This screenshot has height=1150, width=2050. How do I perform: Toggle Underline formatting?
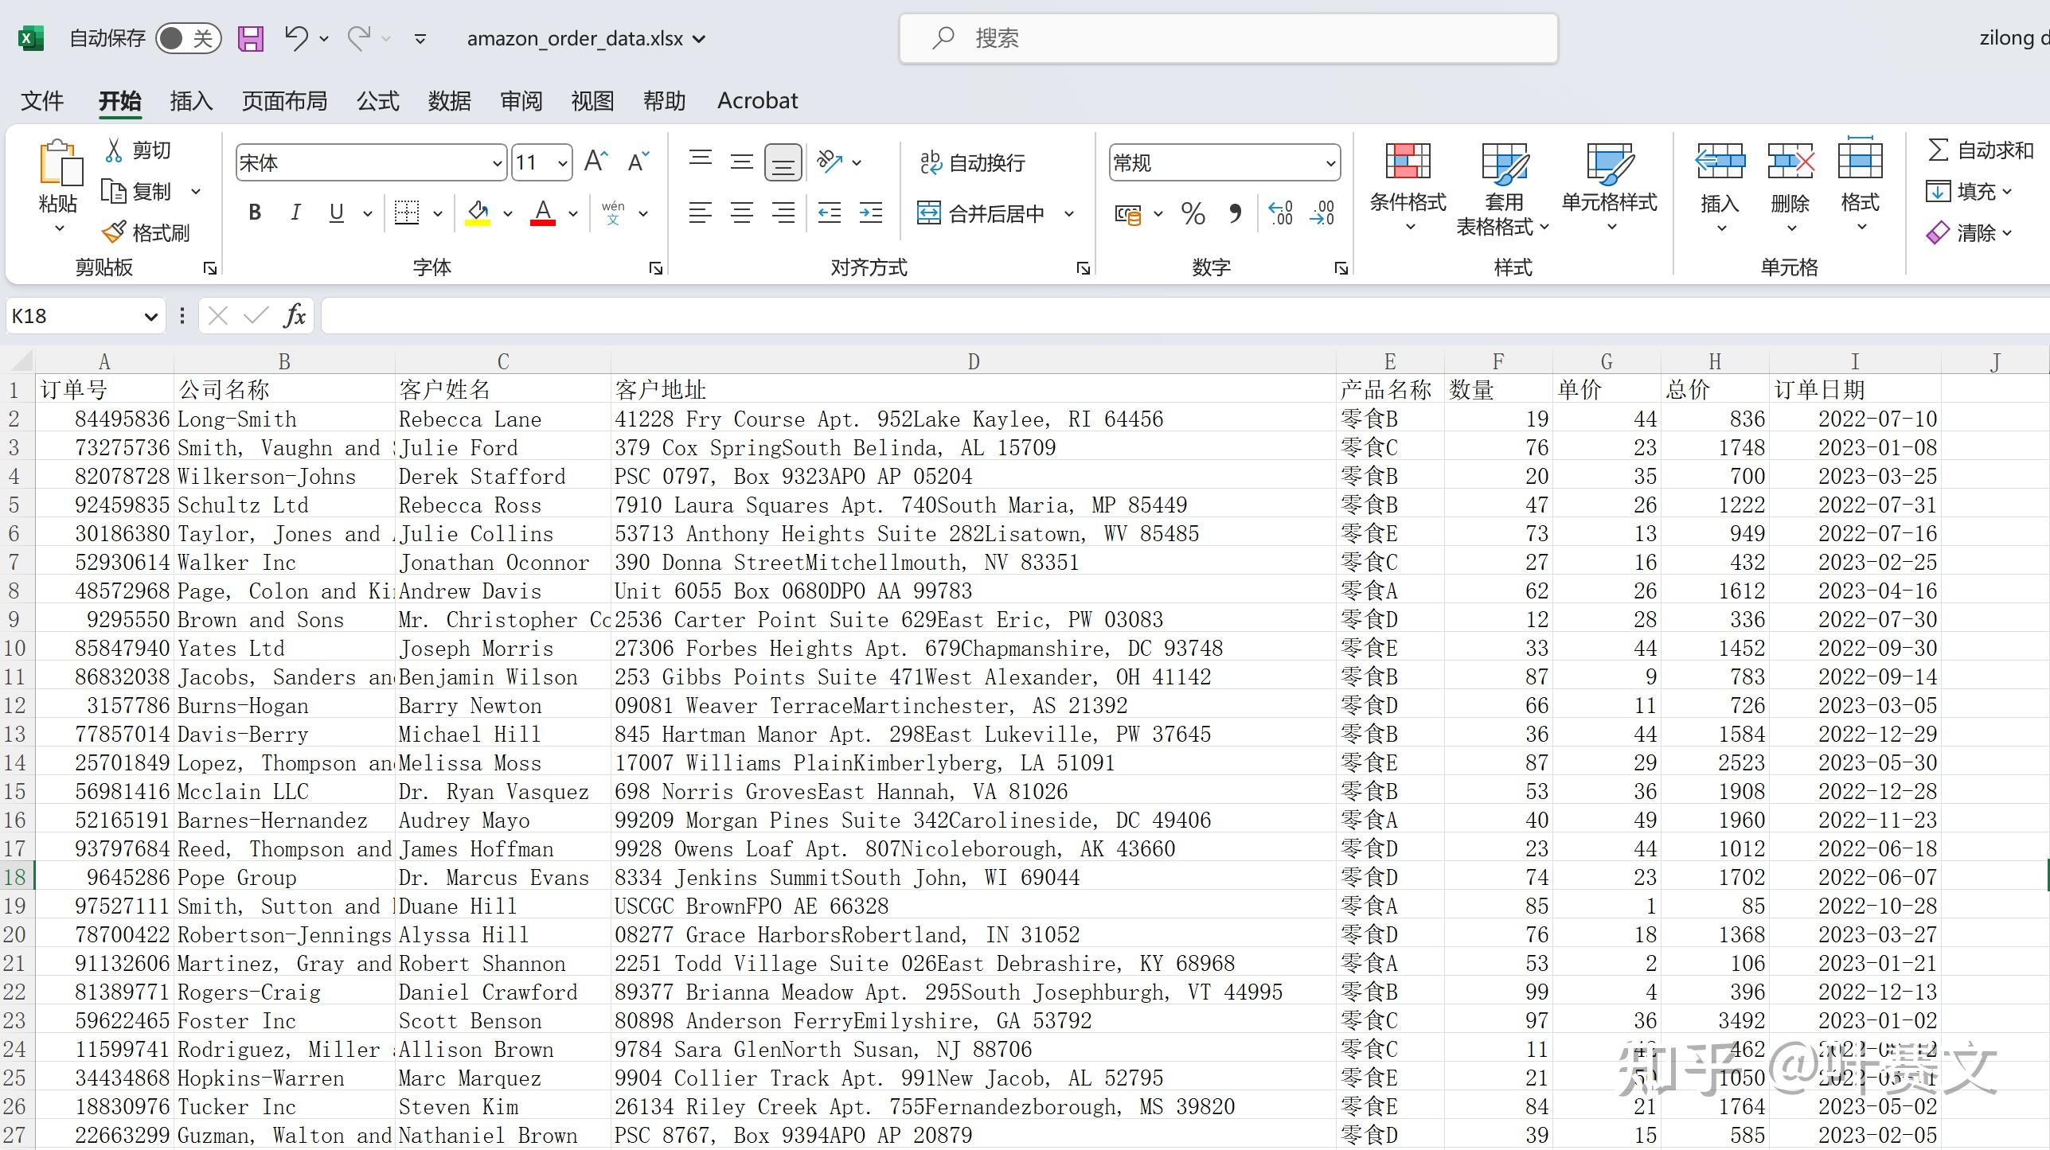click(336, 212)
